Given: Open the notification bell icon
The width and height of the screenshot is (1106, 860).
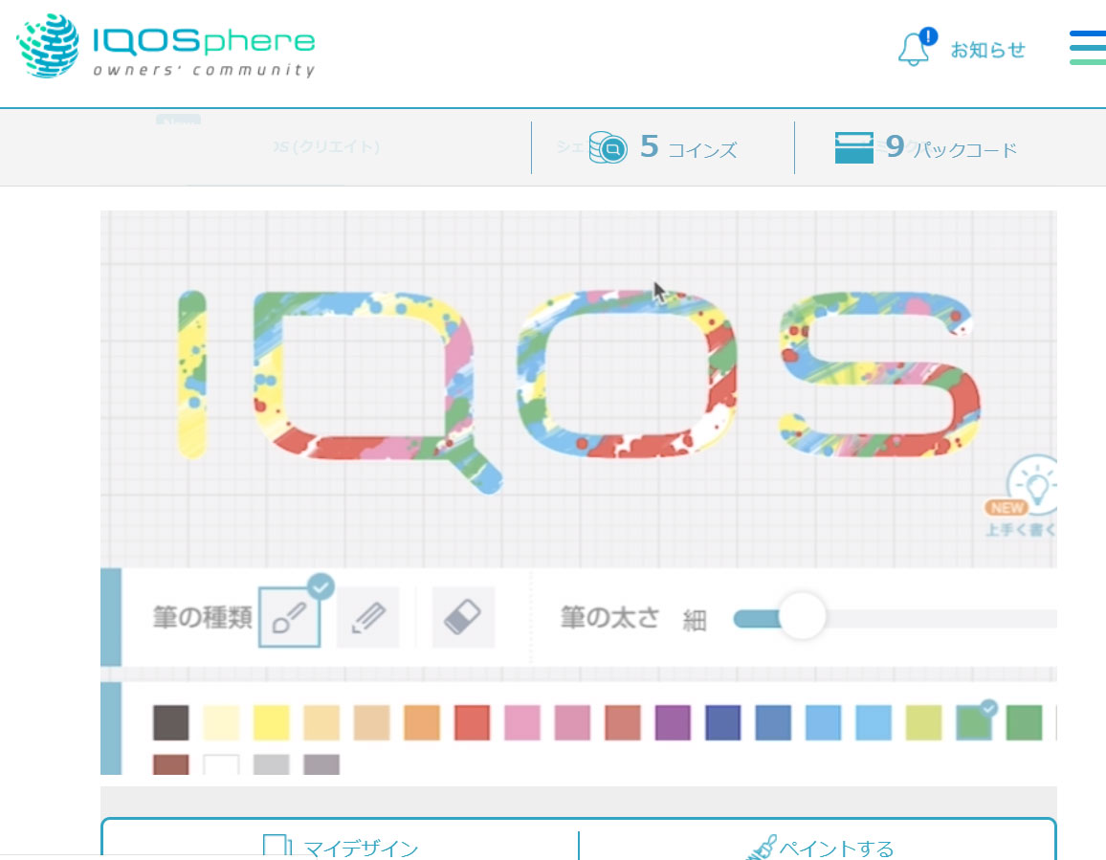Looking at the screenshot, I should [x=916, y=48].
